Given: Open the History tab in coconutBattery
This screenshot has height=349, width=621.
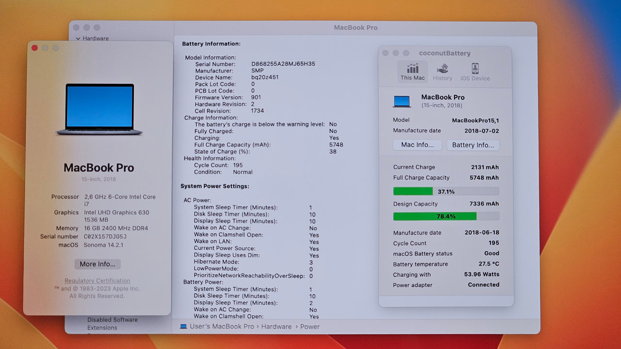Looking at the screenshot, I should (x=442, y=72).
